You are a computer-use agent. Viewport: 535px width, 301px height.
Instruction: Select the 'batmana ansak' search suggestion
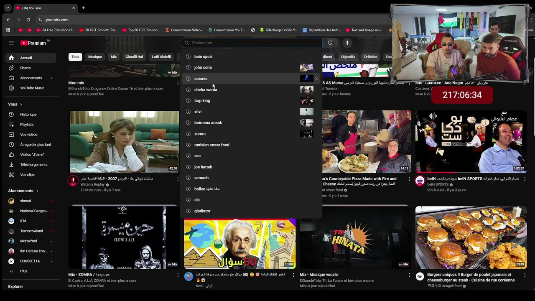(x=251, y=122)
